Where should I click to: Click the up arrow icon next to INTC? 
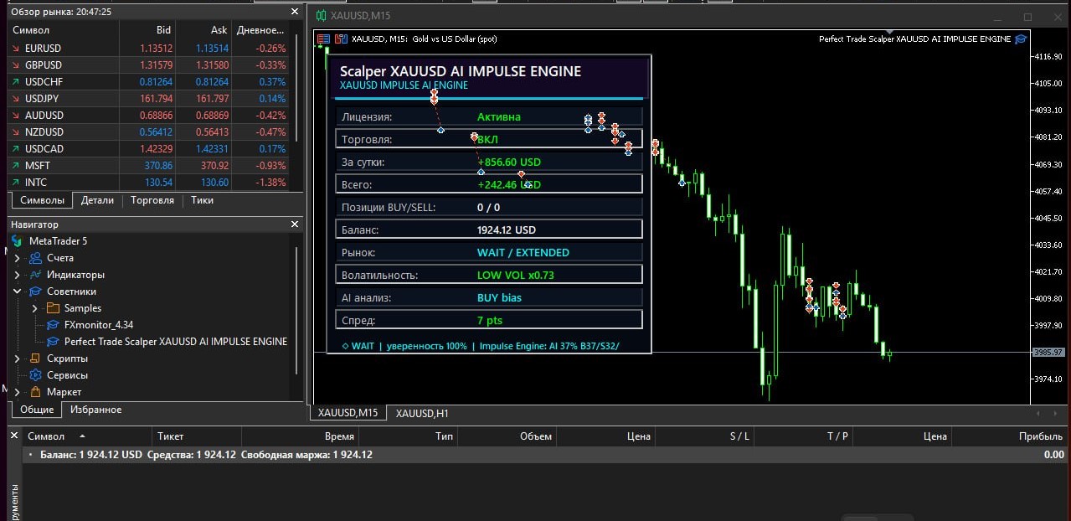pyautogui.click(x=16, y=183)
